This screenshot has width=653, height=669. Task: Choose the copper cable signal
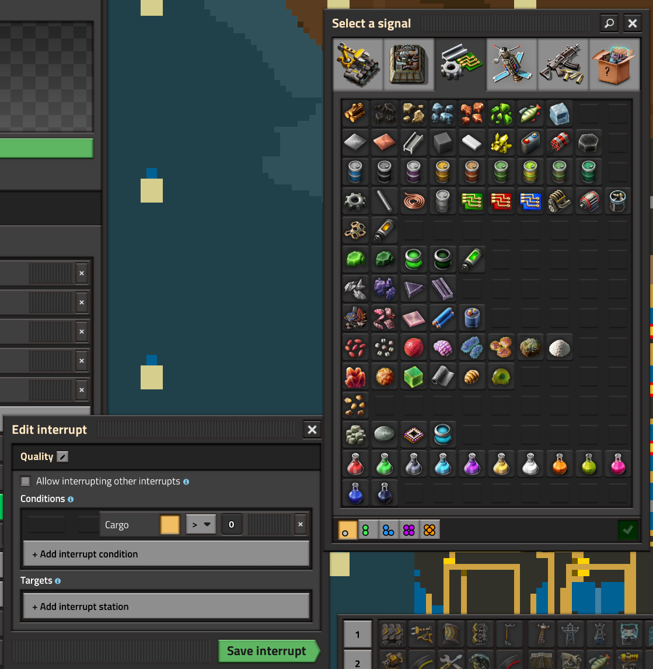[x=413, y=201]
